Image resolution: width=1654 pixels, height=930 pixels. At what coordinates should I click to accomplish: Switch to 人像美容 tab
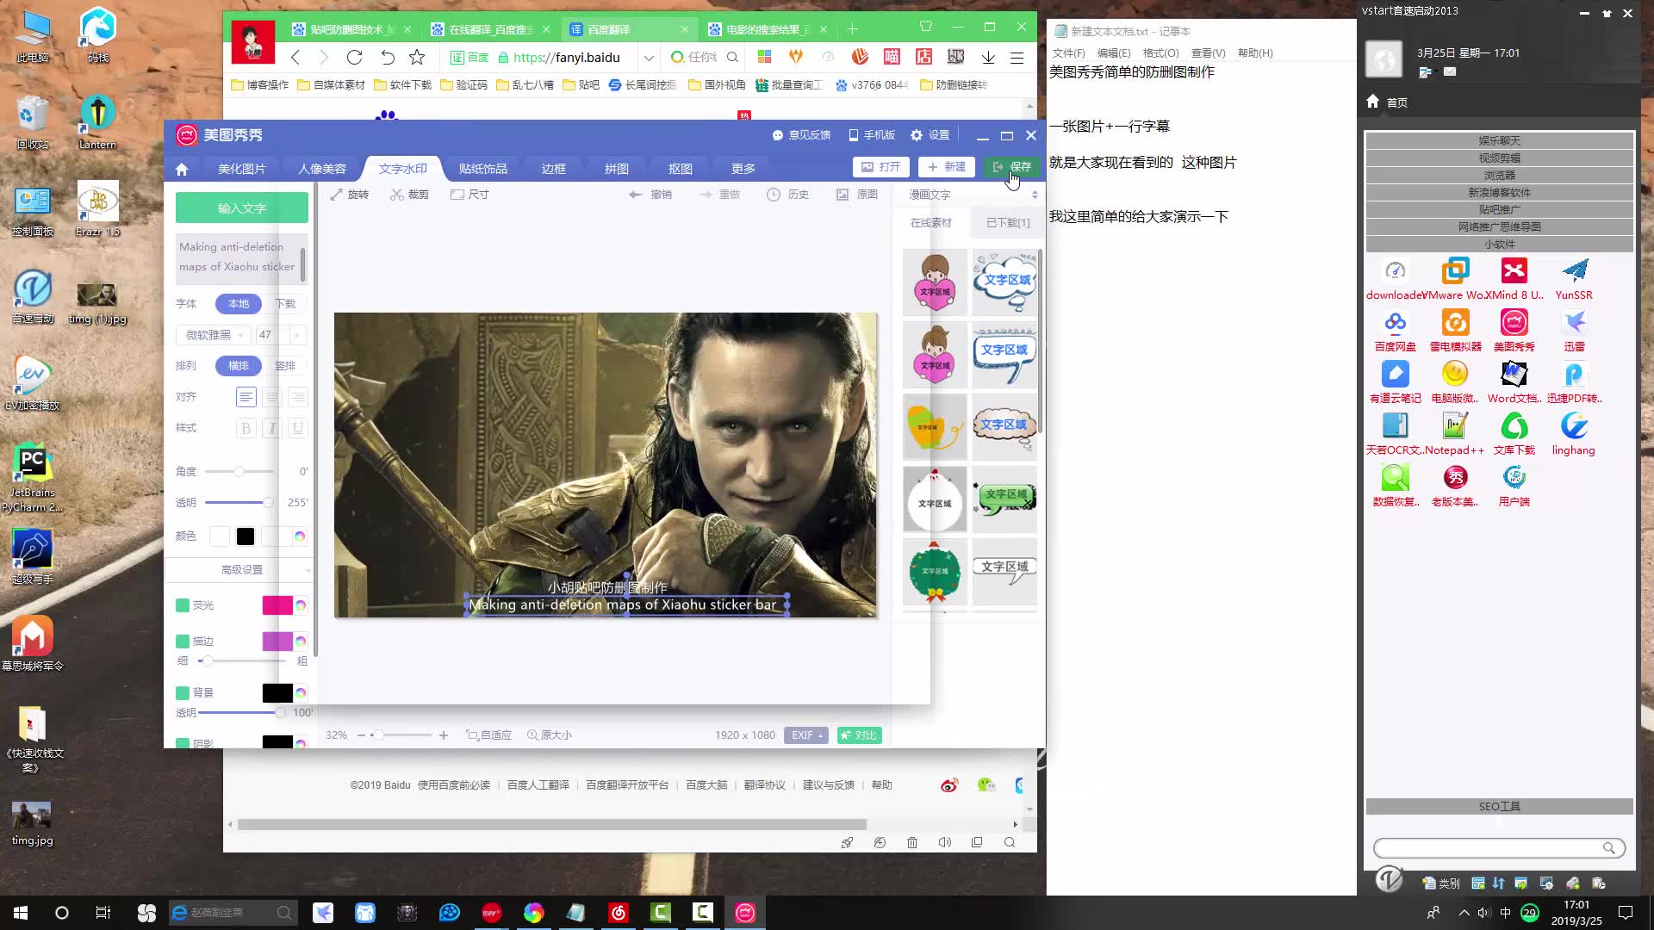click(x=322, y=169)
